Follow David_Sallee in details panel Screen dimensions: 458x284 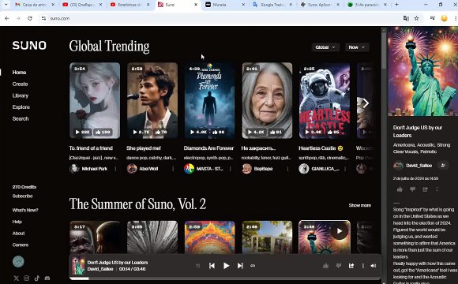click(x=443, y=166)
